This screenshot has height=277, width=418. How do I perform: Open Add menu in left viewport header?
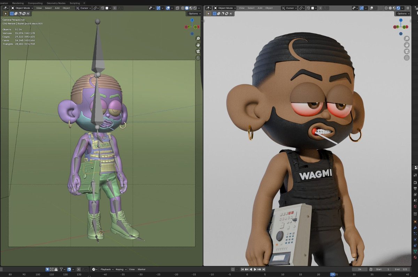click(x=57, y=8)
